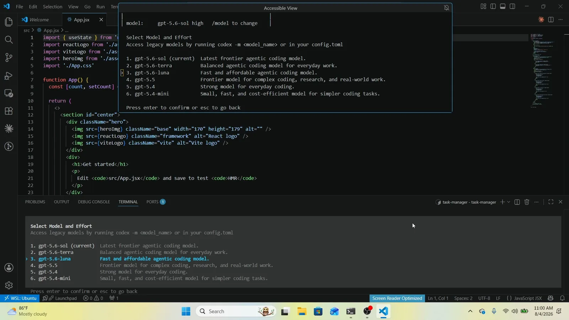Switch to the Output panel tab
This screenshot has height=320, width=569.
pos(62,202)
